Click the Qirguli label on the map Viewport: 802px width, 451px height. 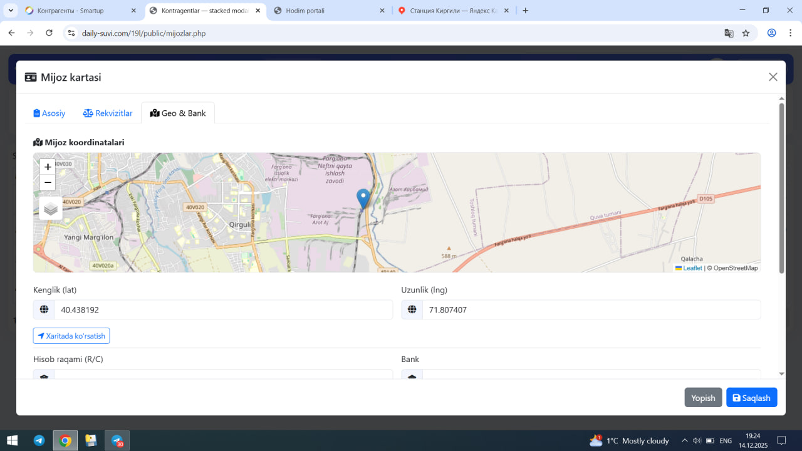(241, 224)
